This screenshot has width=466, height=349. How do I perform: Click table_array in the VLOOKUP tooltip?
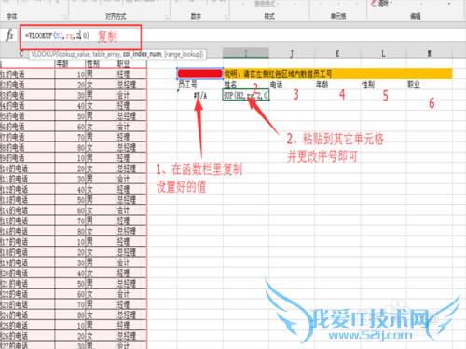106,54
